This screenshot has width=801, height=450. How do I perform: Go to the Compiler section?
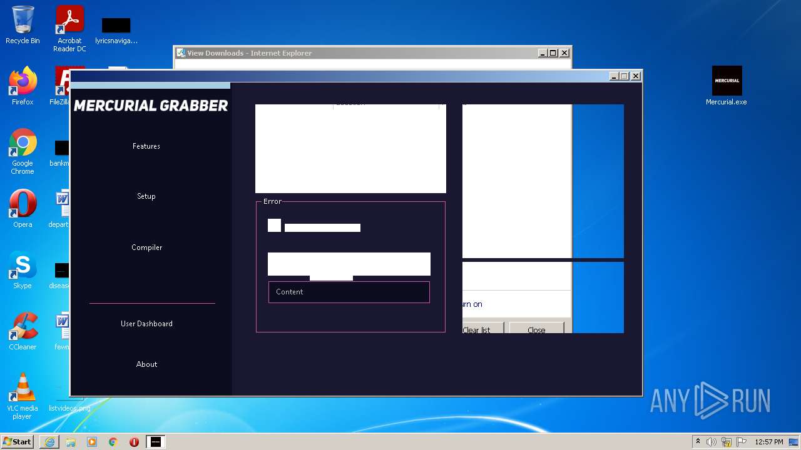pos(146,247)
